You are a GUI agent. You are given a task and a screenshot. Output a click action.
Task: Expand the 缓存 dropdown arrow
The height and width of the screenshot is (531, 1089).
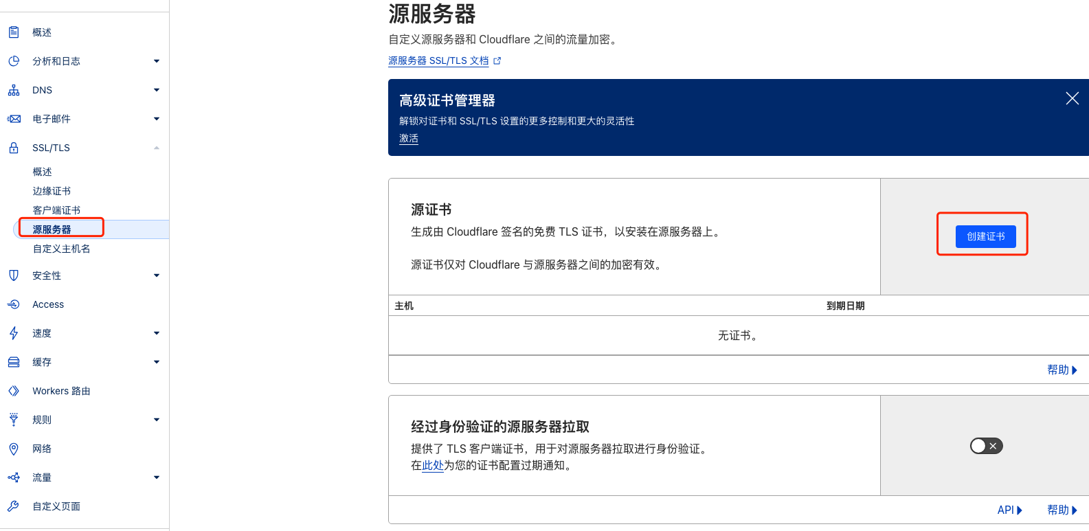coord(157,362)
